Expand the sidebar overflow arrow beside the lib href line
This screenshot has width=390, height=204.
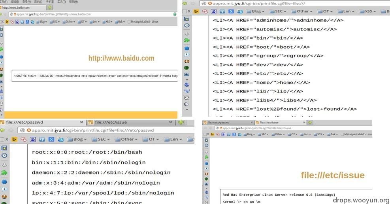pyautogui.click(x=187, y=80)
